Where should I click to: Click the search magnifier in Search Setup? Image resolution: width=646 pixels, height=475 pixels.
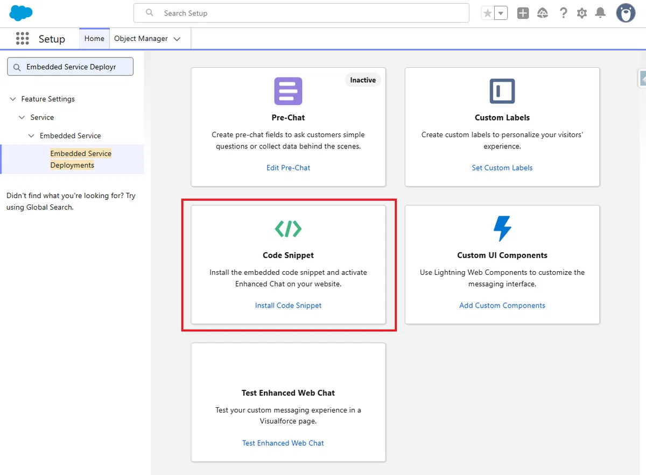150,13
